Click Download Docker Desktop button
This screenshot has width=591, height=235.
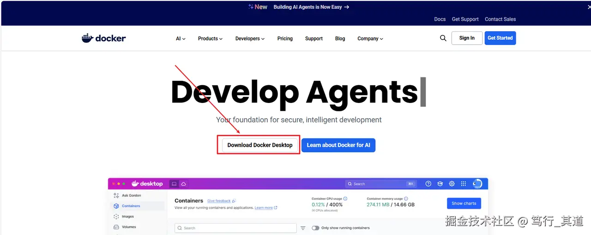[x=260, y=145]
